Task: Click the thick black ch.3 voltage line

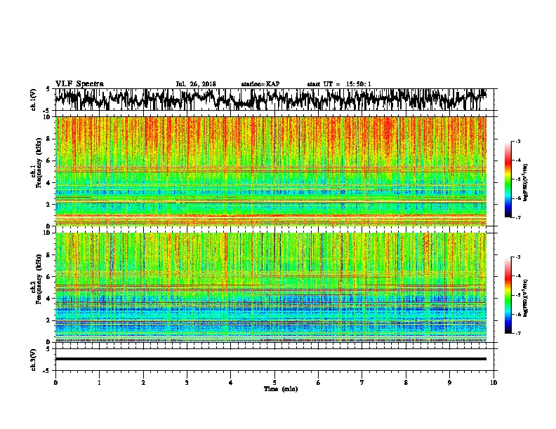Action: coord(271,359)
